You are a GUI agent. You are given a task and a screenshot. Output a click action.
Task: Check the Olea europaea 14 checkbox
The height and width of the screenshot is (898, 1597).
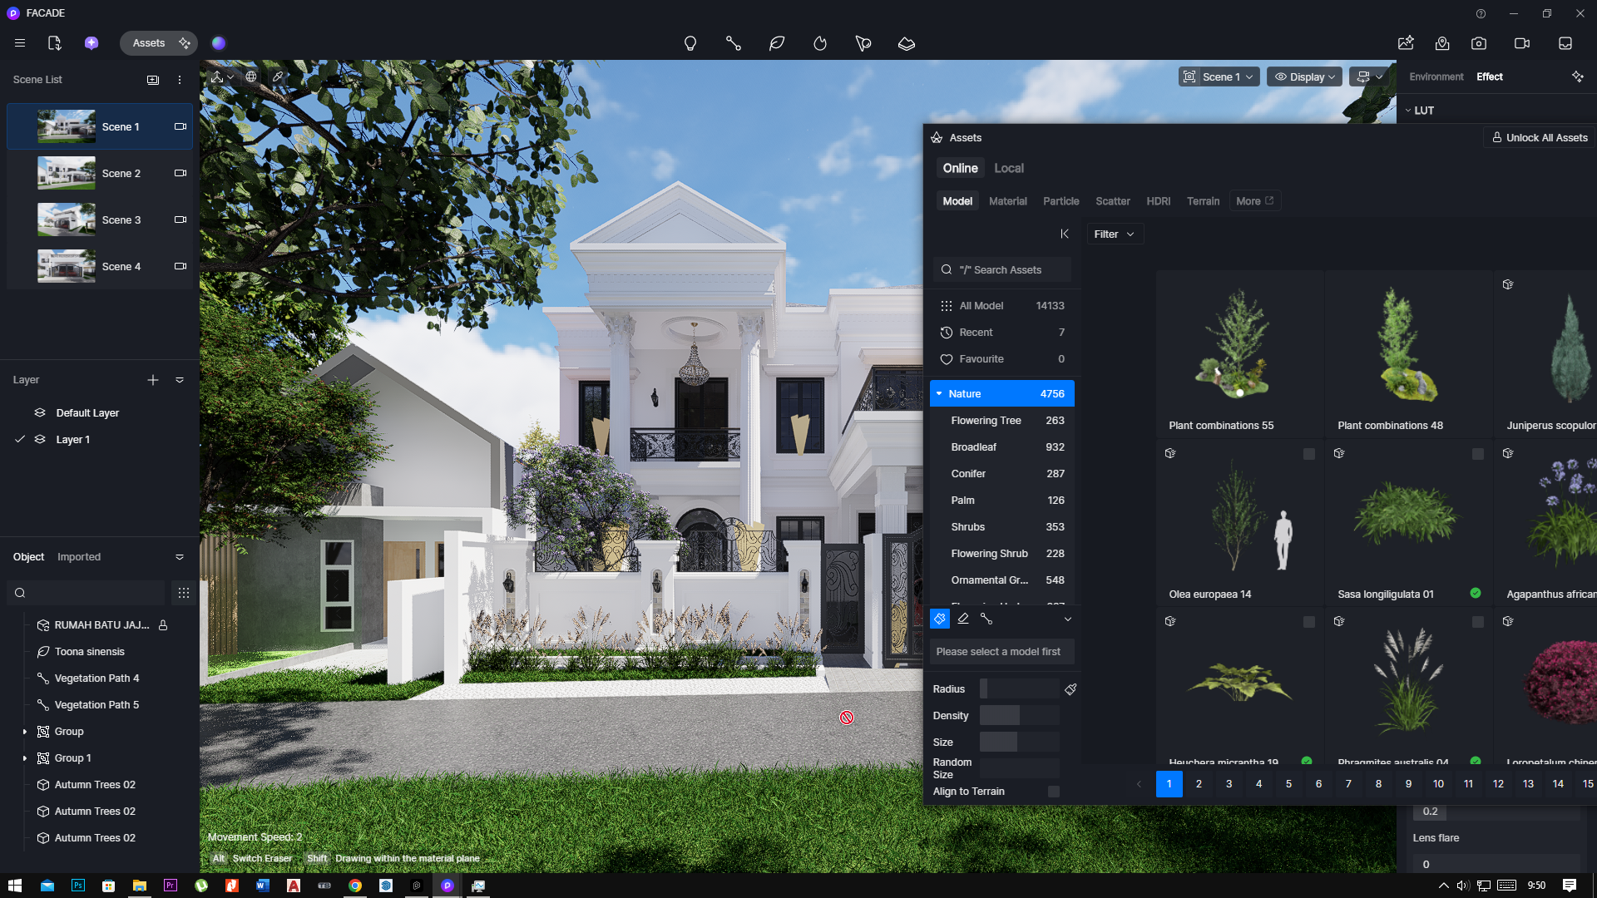1308,454
